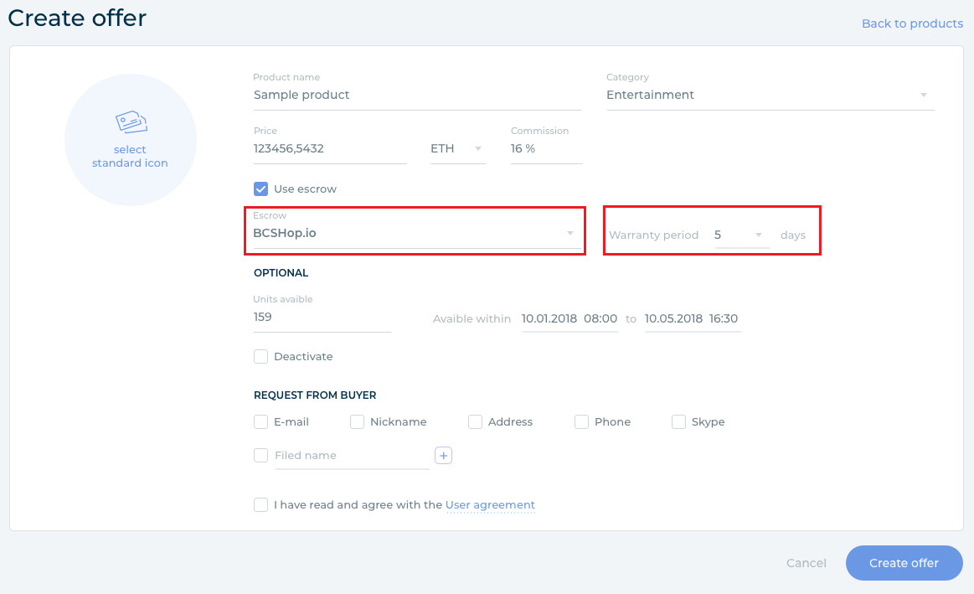Tick the Skype request checkbox
Viewport: 974px width, 594px height.
pyautogui.click(x=679, y=422)
